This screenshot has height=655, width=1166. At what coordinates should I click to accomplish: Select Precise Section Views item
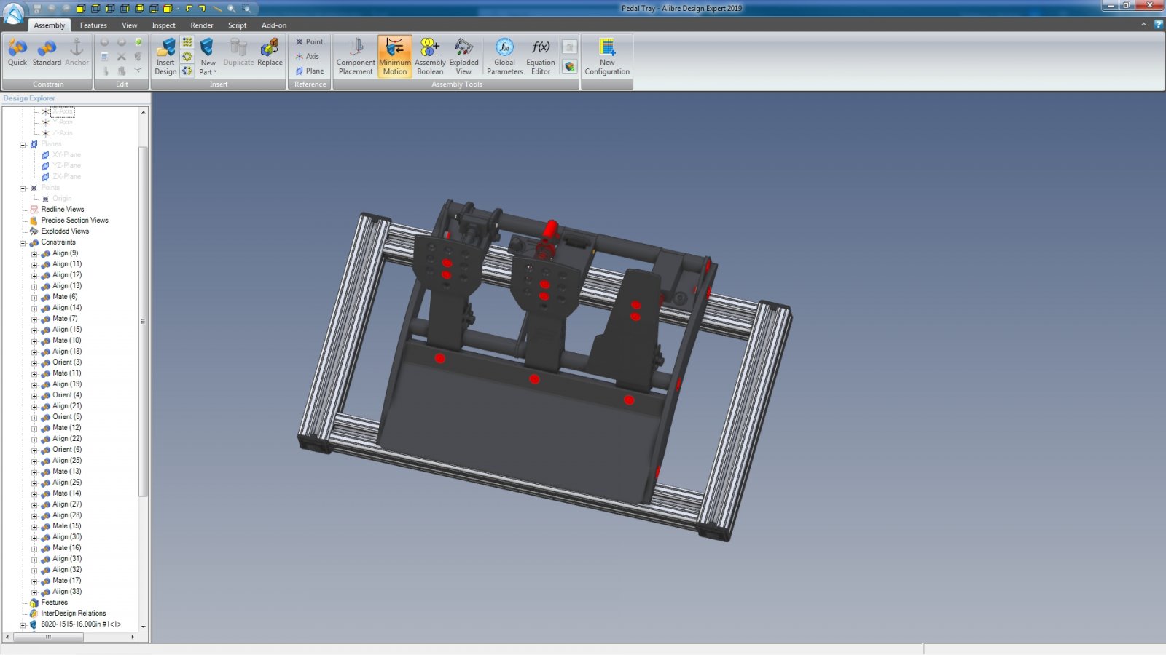[x=74, y=221]
